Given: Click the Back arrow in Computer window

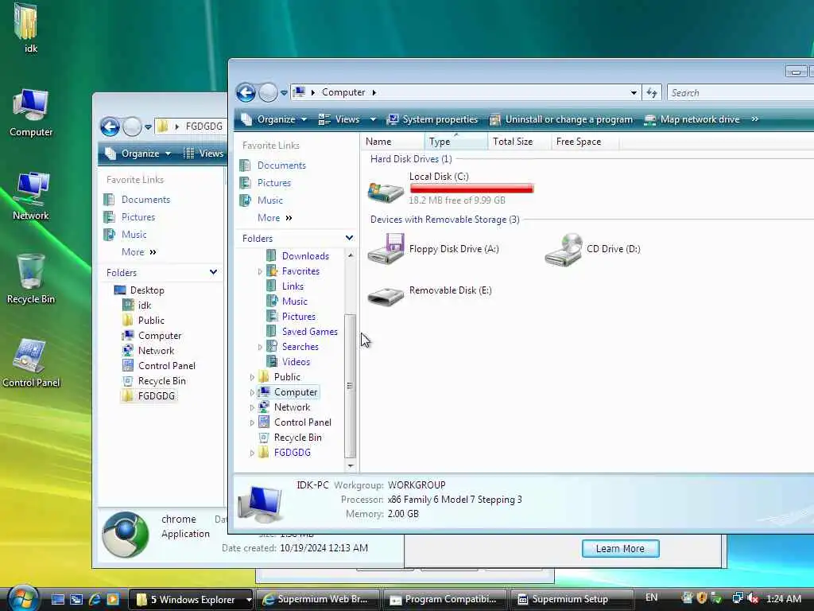Looking at the screenshot, I should point(246,92).
